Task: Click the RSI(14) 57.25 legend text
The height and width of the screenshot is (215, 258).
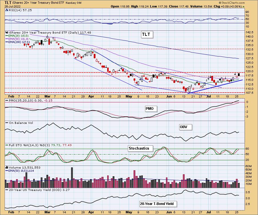Action: point(20,10)
